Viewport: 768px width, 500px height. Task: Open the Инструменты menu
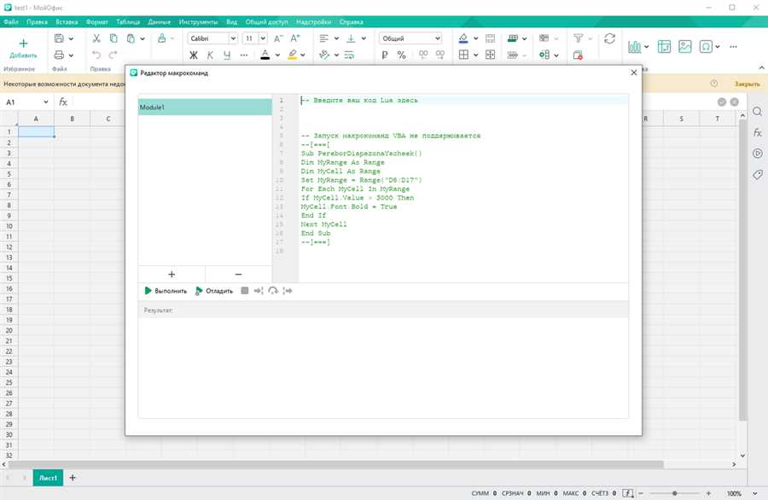click(x=198, y=22)
